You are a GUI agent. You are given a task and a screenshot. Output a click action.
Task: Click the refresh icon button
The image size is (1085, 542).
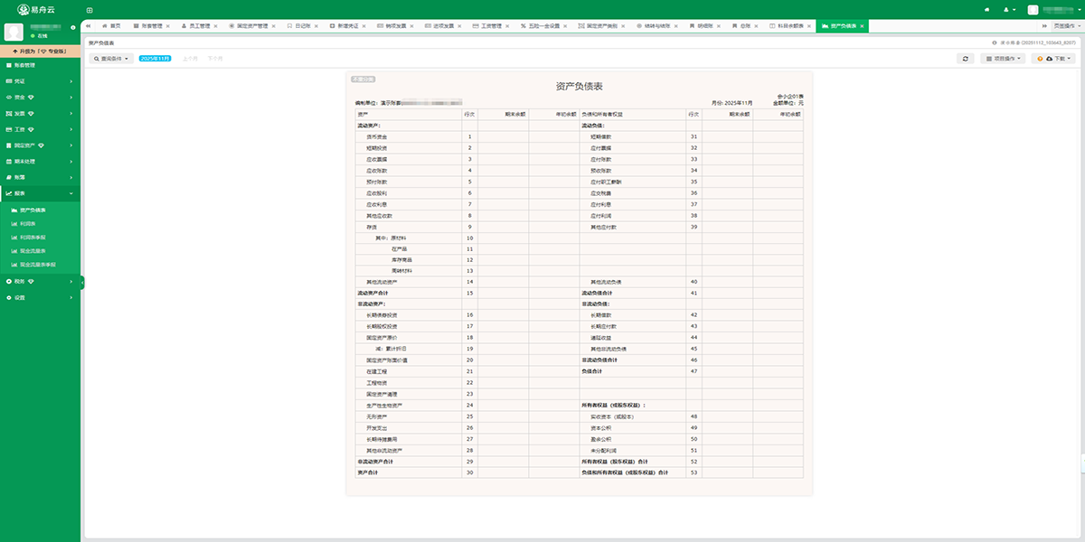[x=966, y=59]
